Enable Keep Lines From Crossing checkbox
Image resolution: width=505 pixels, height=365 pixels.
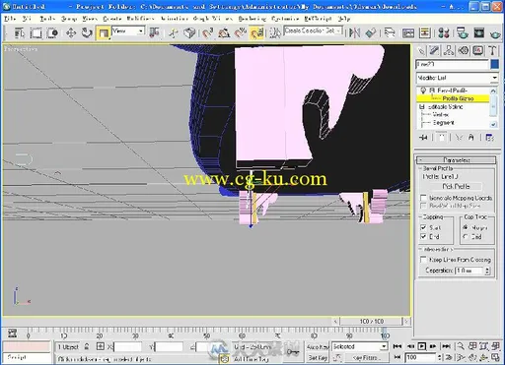pyautogui.click(x=423, y=260)
